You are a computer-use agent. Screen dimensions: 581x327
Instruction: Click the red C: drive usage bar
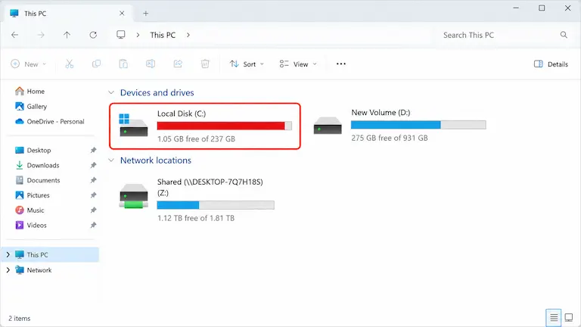click(x=224, y=126)
